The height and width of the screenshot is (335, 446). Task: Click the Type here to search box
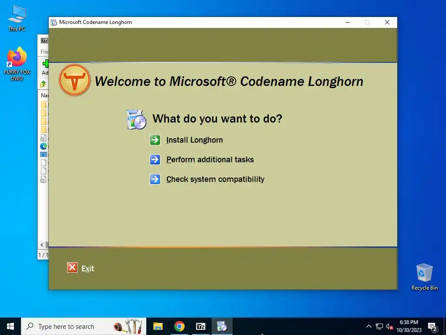84,326
